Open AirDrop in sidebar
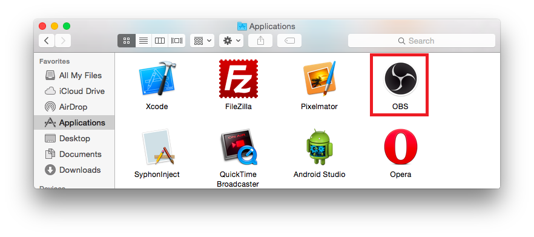 point(74,107)
